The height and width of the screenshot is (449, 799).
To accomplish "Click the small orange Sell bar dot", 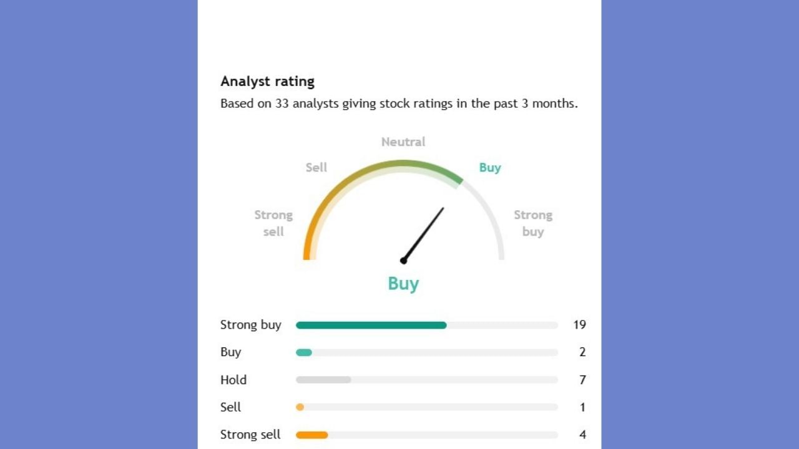I will (x=300, y=407).
